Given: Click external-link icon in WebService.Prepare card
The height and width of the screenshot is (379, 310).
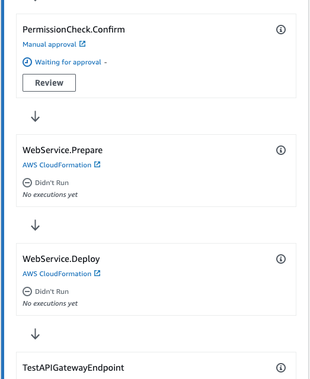Looking at the screenshot, I should (x=97, y=164).
